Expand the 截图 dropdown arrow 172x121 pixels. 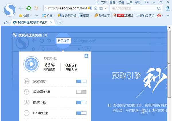click(x=91, y=15)
